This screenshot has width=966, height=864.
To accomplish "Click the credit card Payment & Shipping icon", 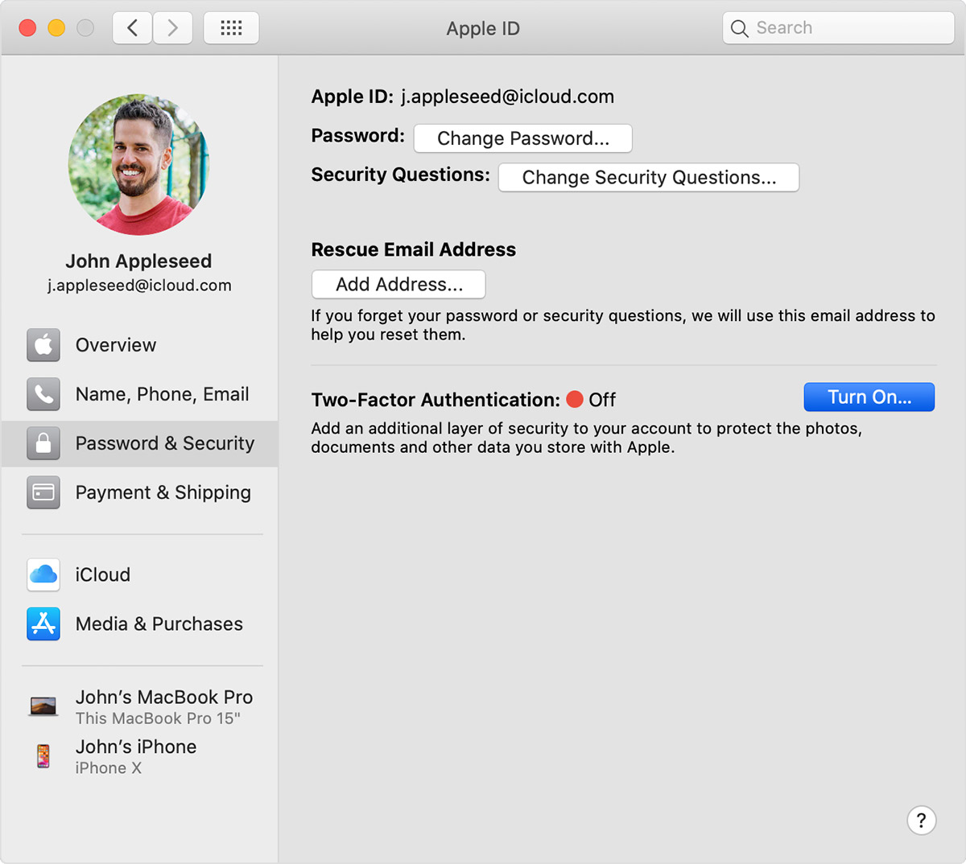I will click(x=43, y=492).
